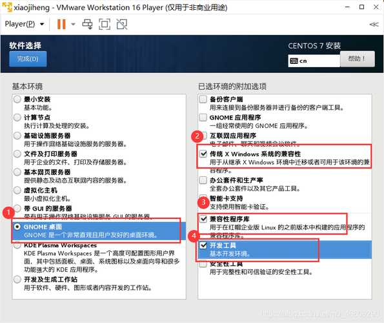Select the 开发及生成工作站 radio button

pos(17,279)
